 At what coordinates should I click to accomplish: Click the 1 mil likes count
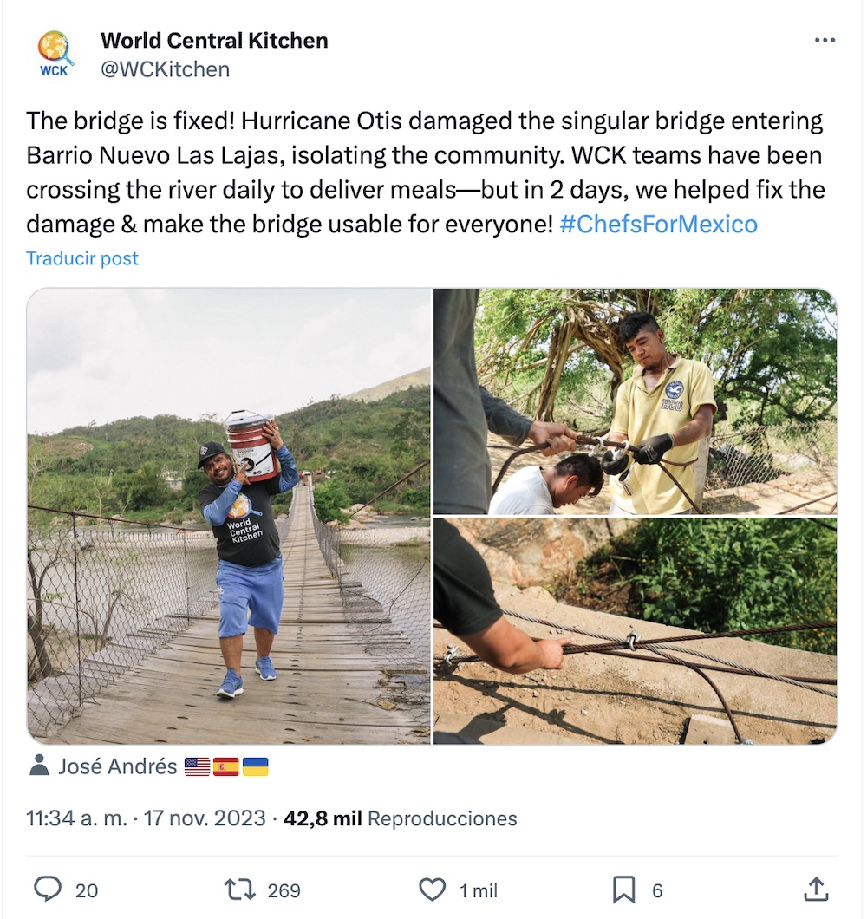[478, 890]
